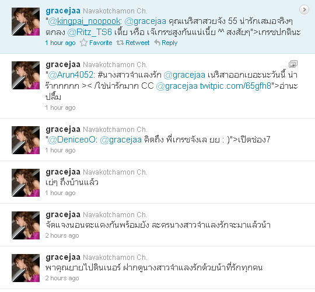Click the gracejaa name on the fourth tweet

pyautogui.click(x=63, y=172)
